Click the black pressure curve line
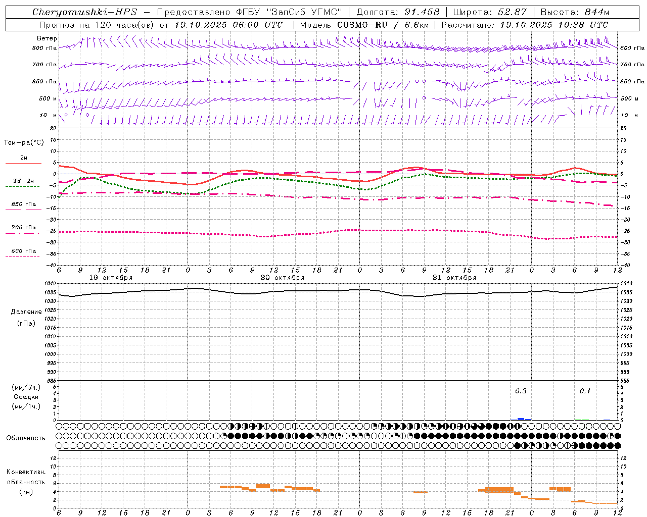The image size is (647, 517). tap(338, 290)
